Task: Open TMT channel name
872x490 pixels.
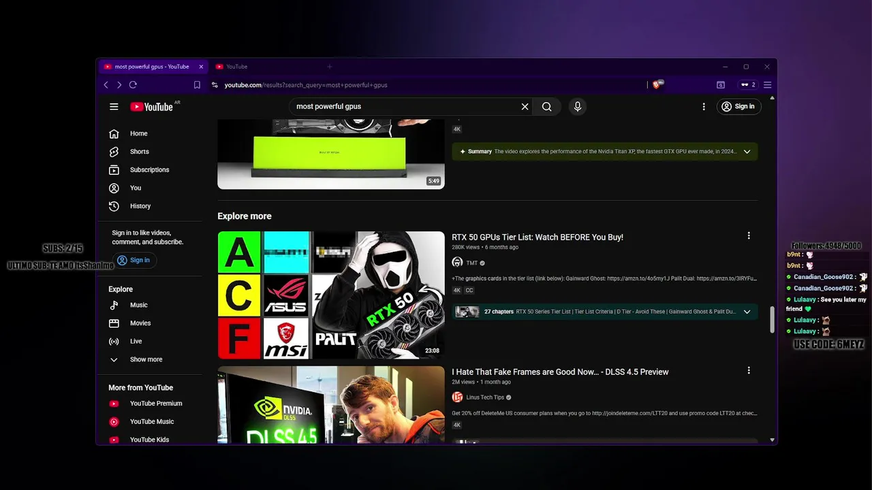Action: coord(471,263)
